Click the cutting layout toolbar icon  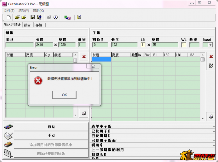click(79, 17)
